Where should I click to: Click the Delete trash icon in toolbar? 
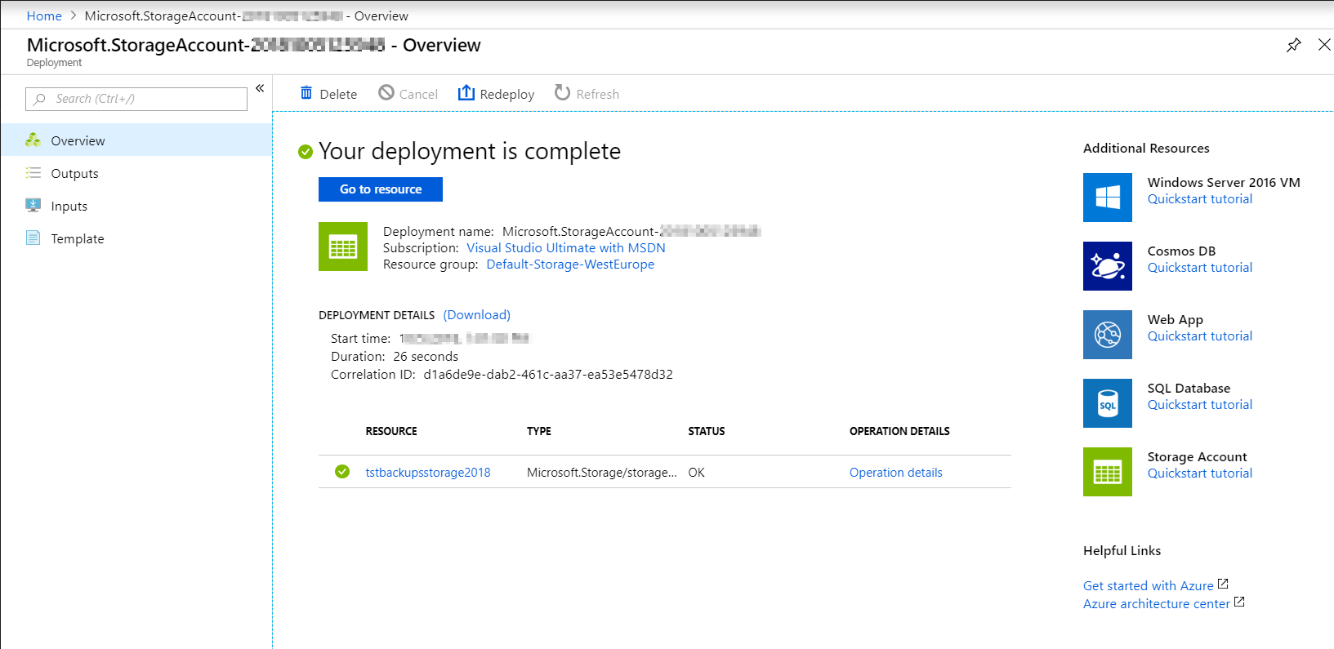pyautogui.click(x=306, y=93)
